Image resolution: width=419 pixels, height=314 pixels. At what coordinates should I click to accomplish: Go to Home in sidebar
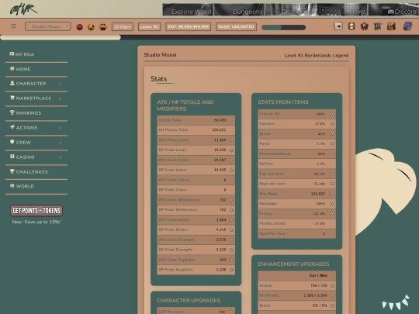(x=20, y=69)
